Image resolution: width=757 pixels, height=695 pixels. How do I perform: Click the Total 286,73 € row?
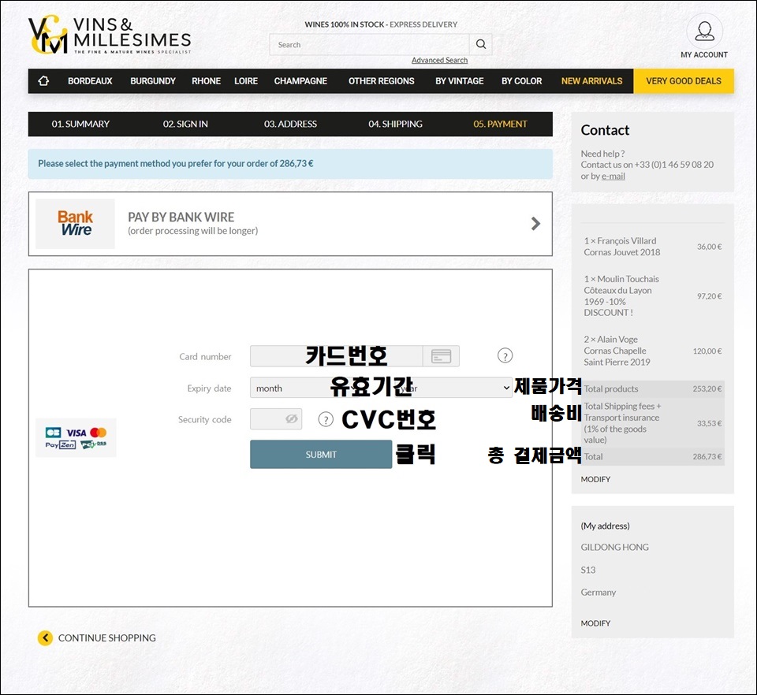[x=653, y=456]
